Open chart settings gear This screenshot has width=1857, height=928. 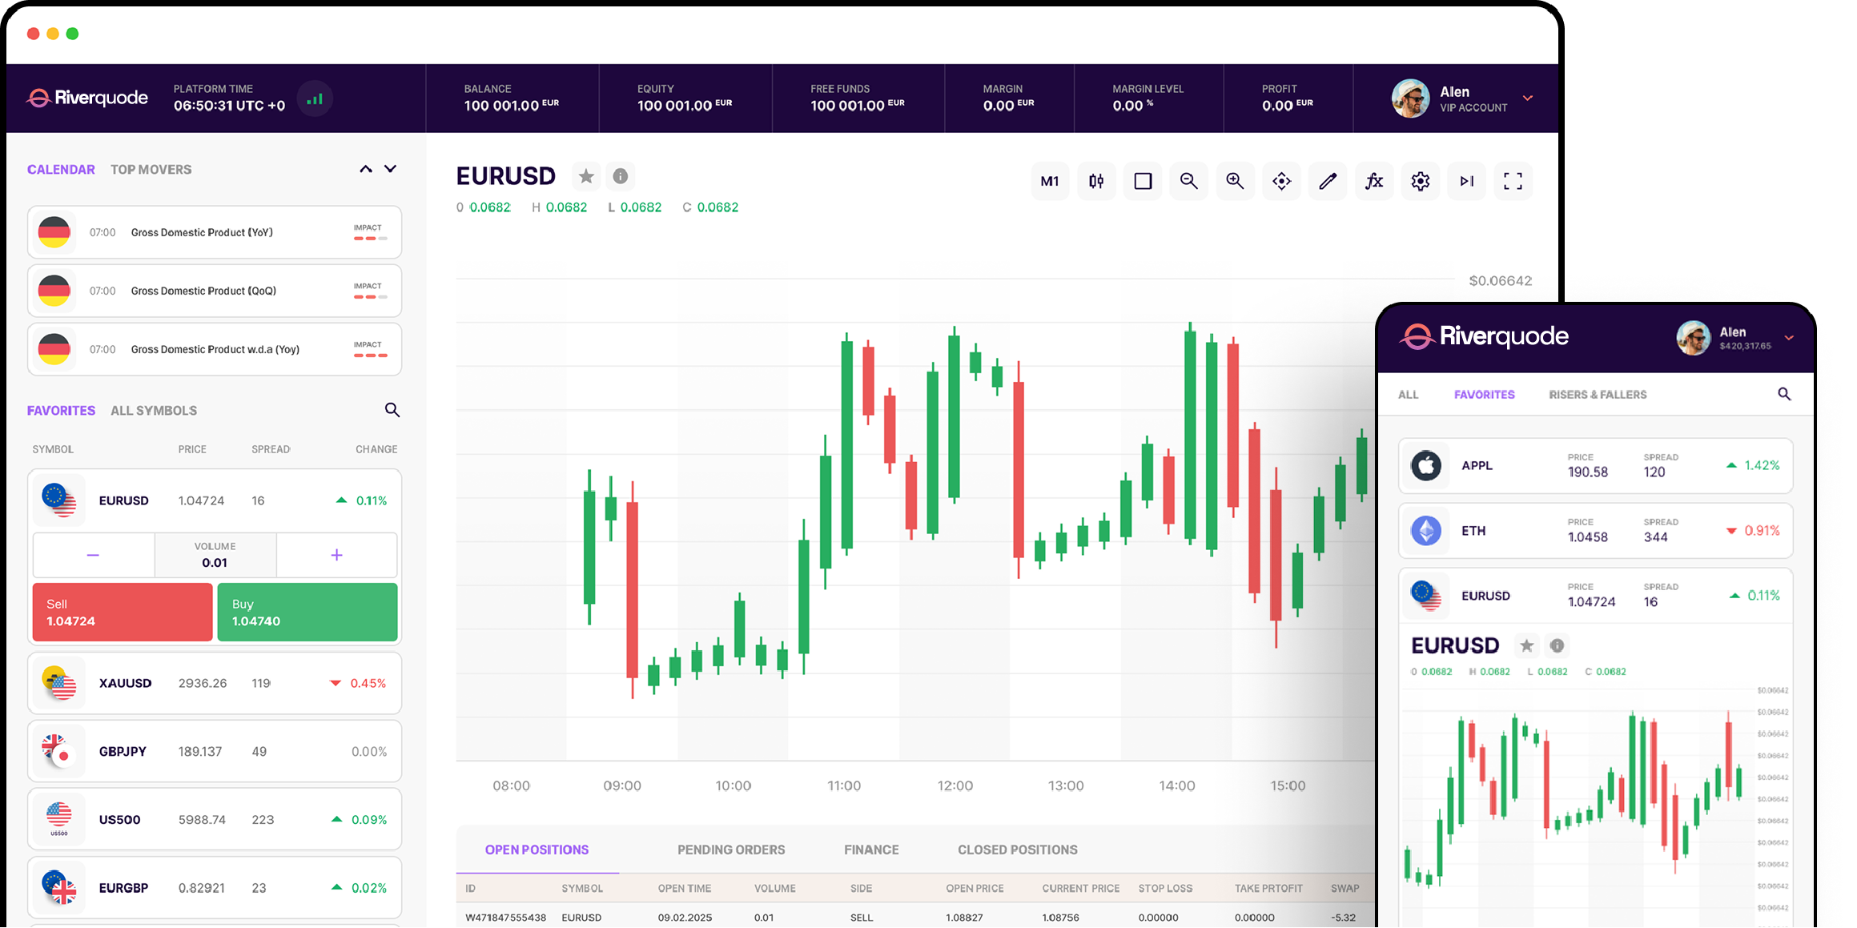[x=1421, y=182]
